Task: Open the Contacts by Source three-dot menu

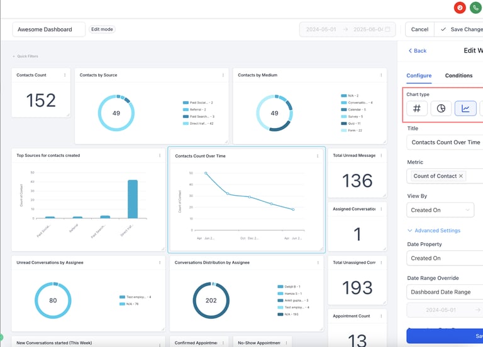Action: pos(223,75)
